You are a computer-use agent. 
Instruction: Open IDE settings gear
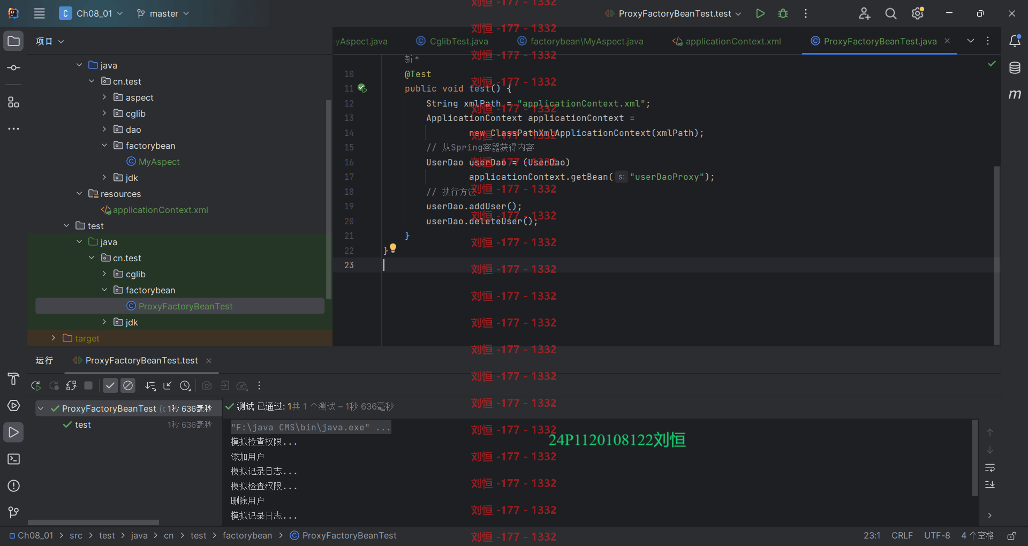[x=917, y=13]
